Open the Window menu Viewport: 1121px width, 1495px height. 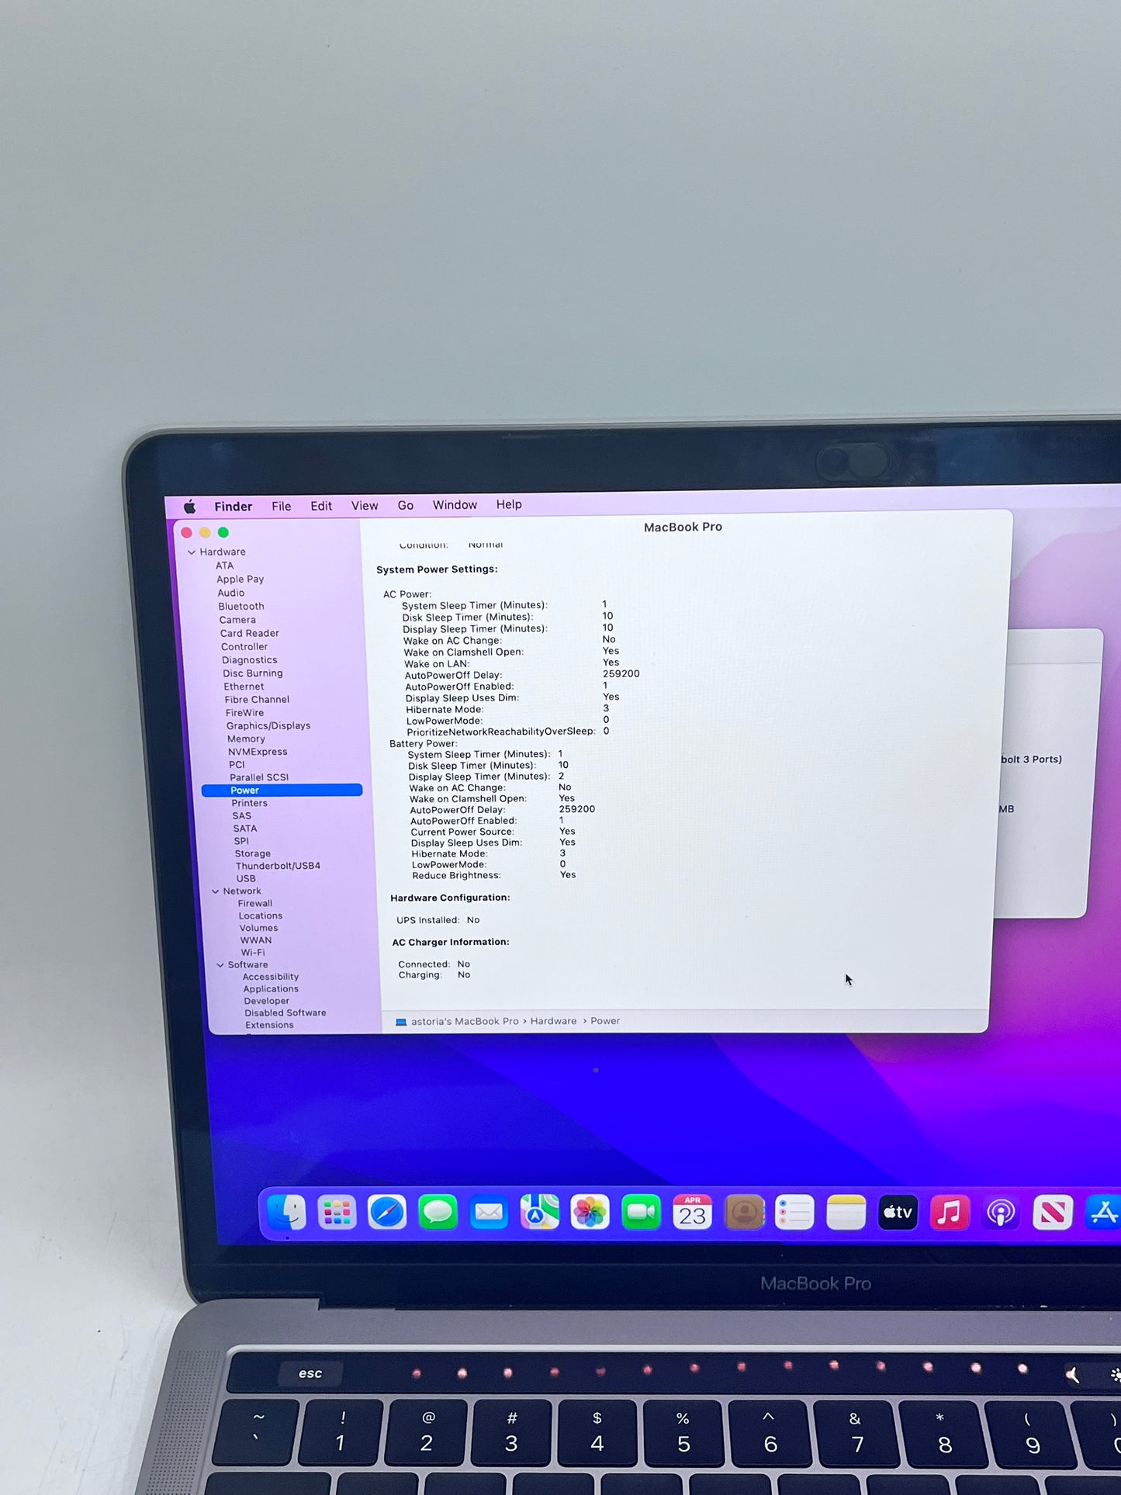[x=455, y=505]
